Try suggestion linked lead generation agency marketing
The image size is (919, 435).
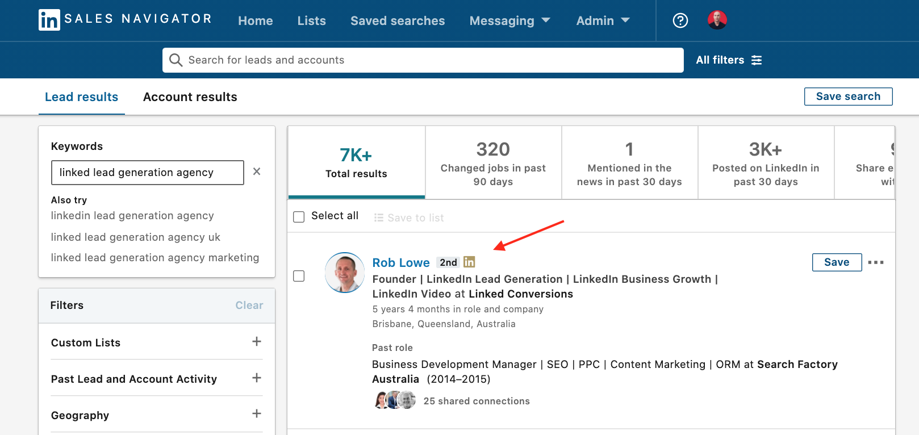click(x=155, y=258)
